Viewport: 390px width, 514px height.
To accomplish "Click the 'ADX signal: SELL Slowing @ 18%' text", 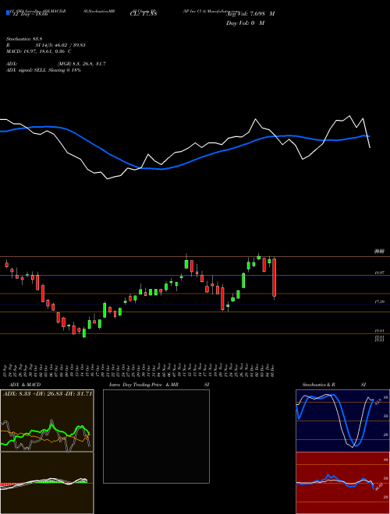I will coord(44,70).
